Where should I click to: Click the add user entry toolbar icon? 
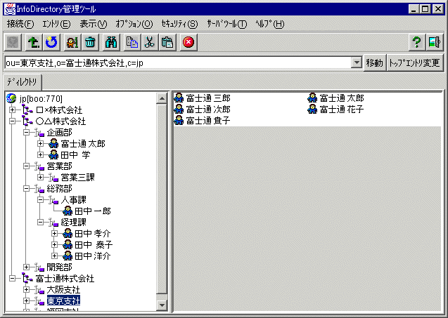coord(72,43)
